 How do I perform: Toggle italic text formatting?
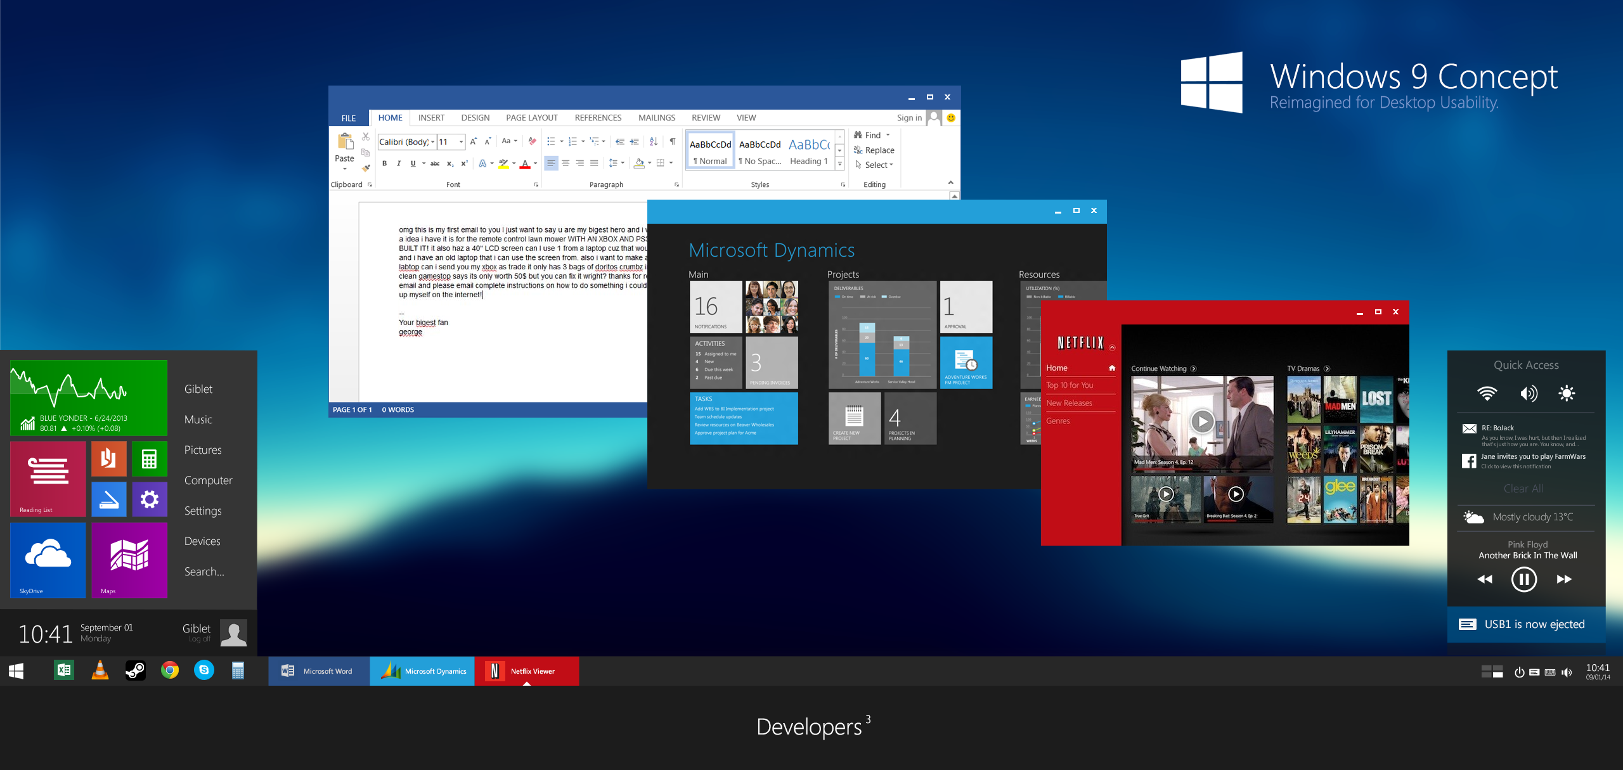[398, 164]
